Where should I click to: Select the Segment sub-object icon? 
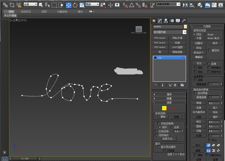(170, 108)
